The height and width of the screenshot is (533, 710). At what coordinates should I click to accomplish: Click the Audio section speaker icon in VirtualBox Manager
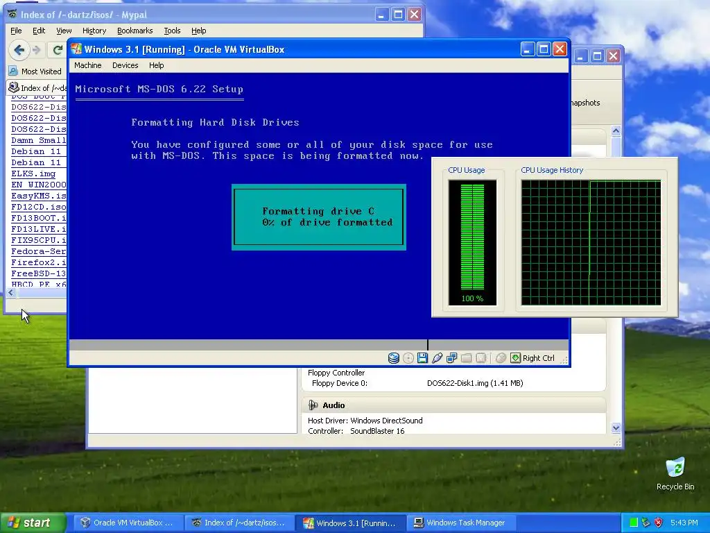pos(313,405)
